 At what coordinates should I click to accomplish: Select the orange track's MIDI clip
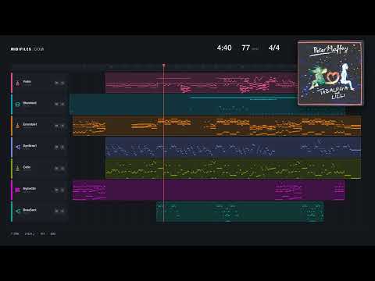click(x=217, y=126)
